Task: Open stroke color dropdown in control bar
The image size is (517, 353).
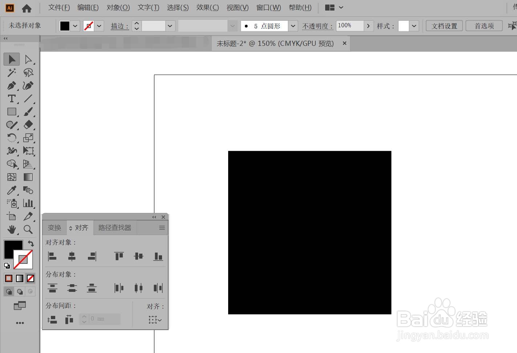Action: click(x=99, y=26)
